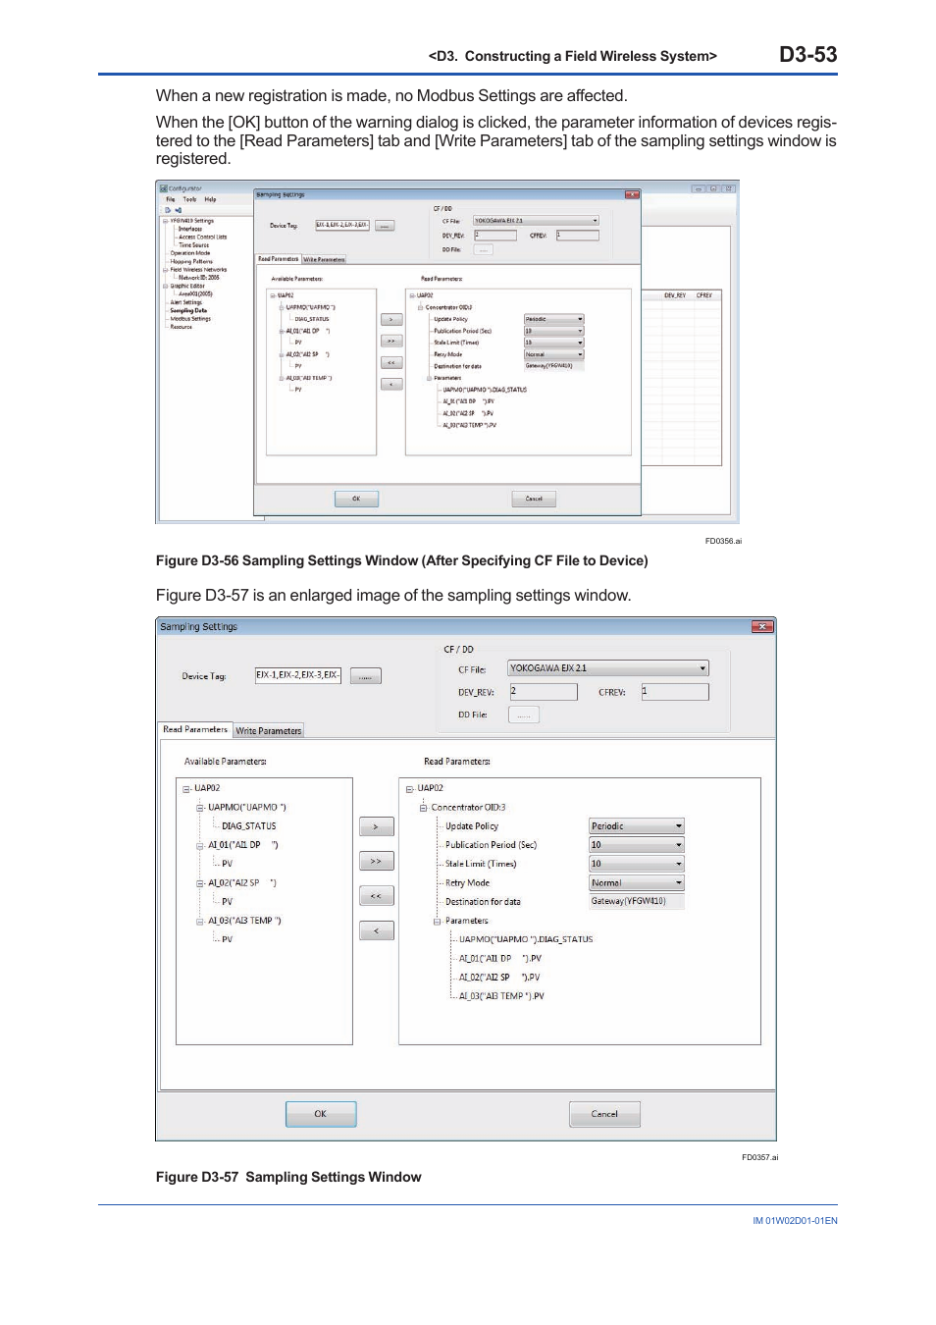Switch to Write Parameters tab in enlarged window

[269, 730]
